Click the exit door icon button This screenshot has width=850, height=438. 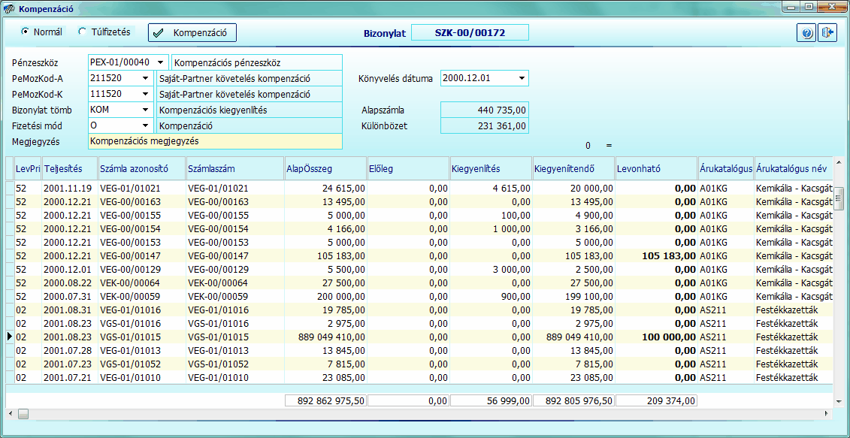click(827, 33)
